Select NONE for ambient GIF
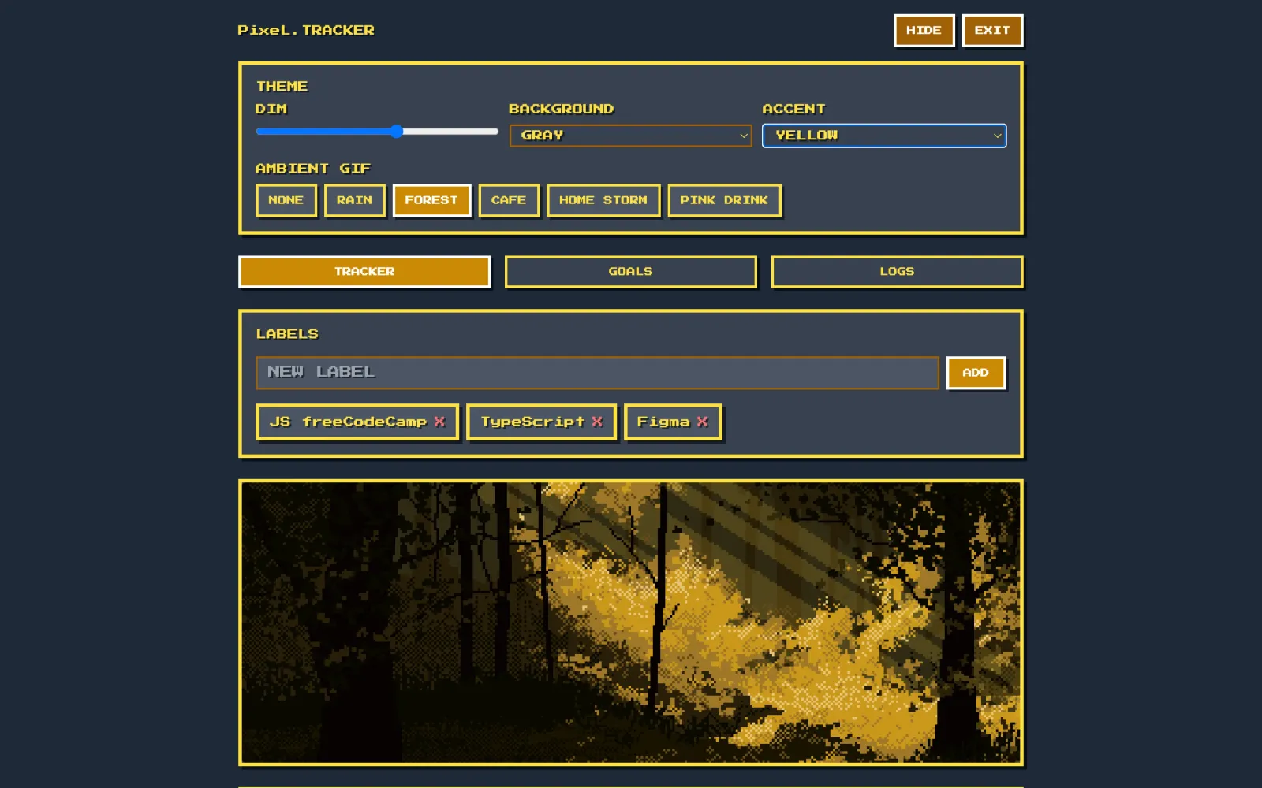Viewport: 1262px width, 788px height. (286, 200)
